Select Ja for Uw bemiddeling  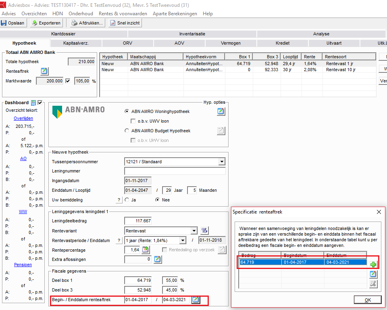coord(127,200)
